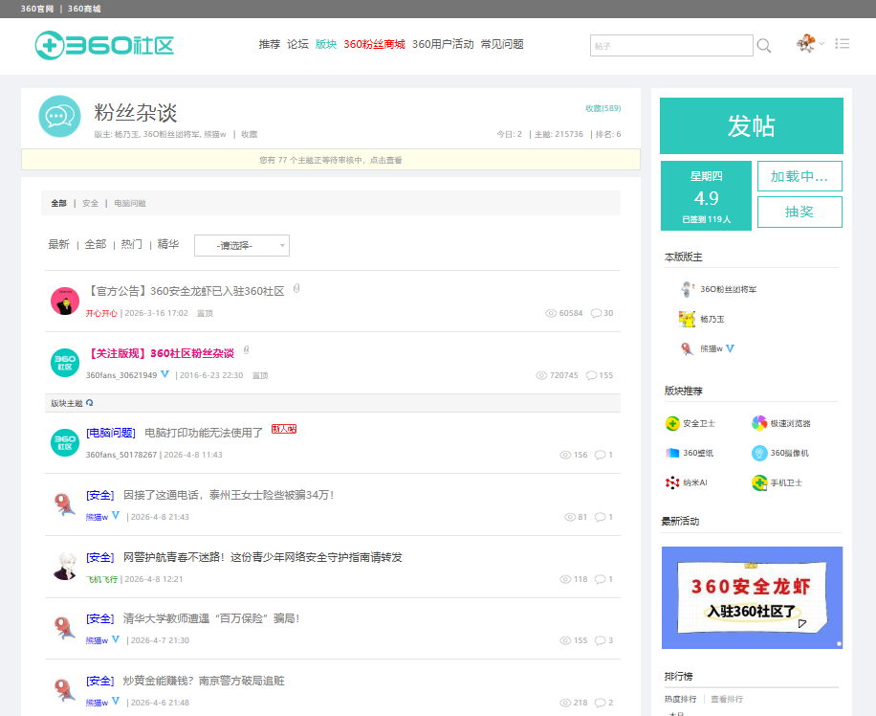Open post 网警护航青春不迷路
This screenshot has width=876, height=716.
[263, 557]
